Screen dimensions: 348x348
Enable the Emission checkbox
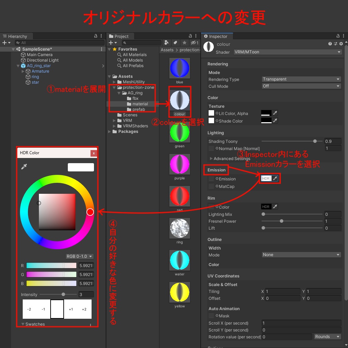[x=211, y=179]
